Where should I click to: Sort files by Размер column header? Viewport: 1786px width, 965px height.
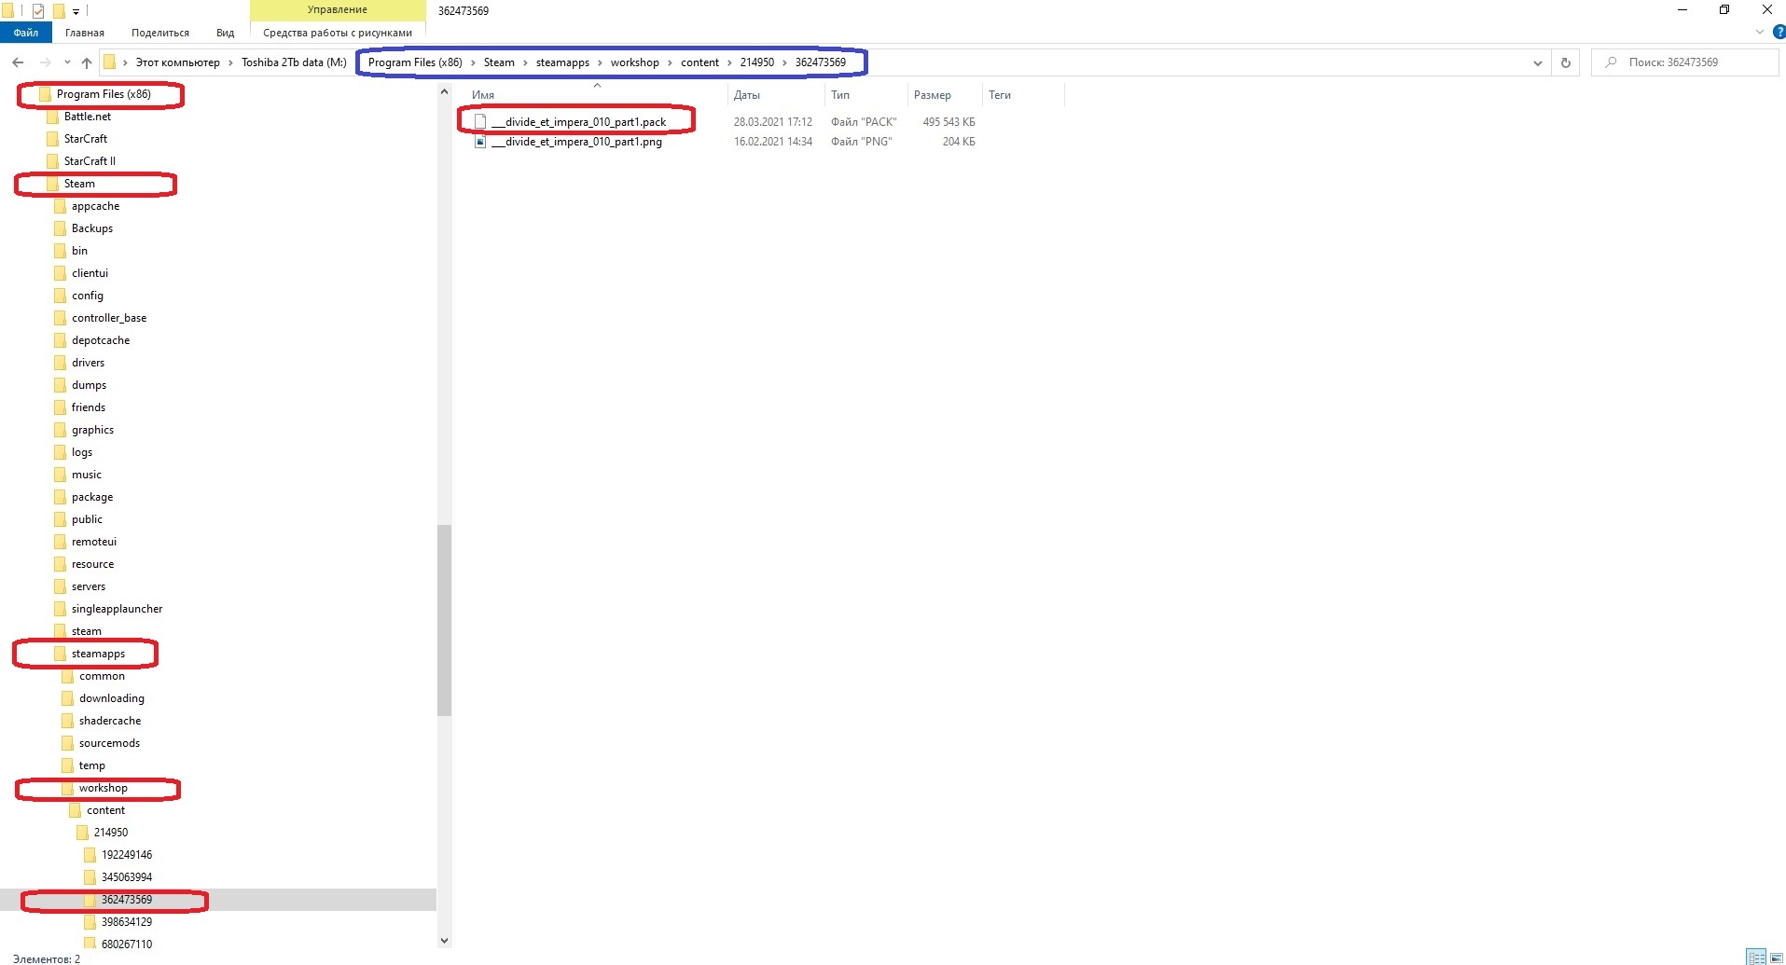pos(933,95)
